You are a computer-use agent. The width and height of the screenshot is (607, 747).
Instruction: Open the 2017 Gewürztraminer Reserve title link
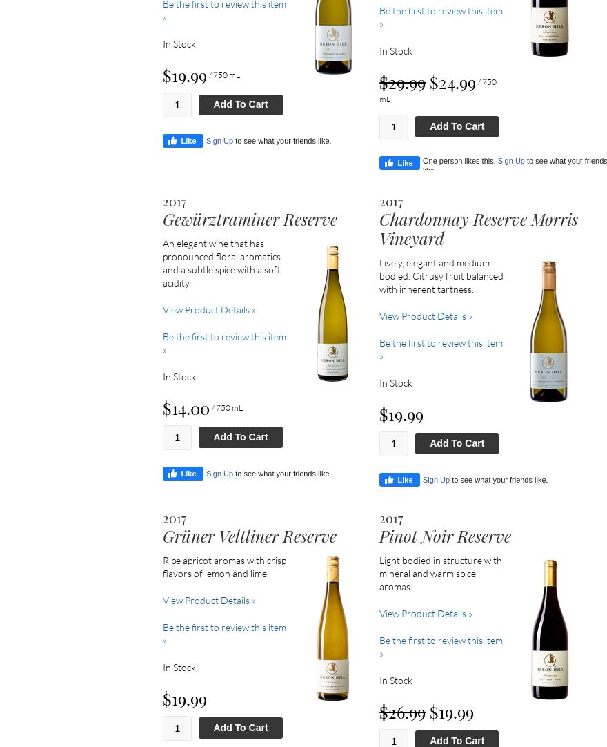point(250,220)
